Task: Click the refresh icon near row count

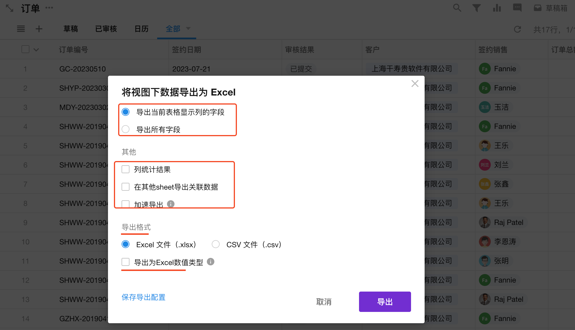Action: click(517, 29)
